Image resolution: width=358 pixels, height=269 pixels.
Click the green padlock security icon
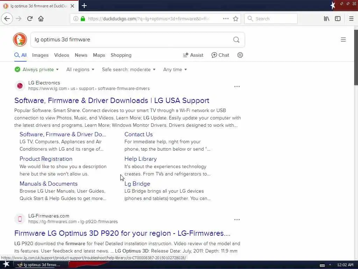[83, 19]
